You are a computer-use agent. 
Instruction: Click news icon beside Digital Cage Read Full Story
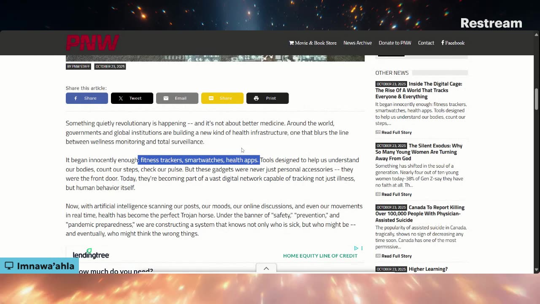click(378, 132)
